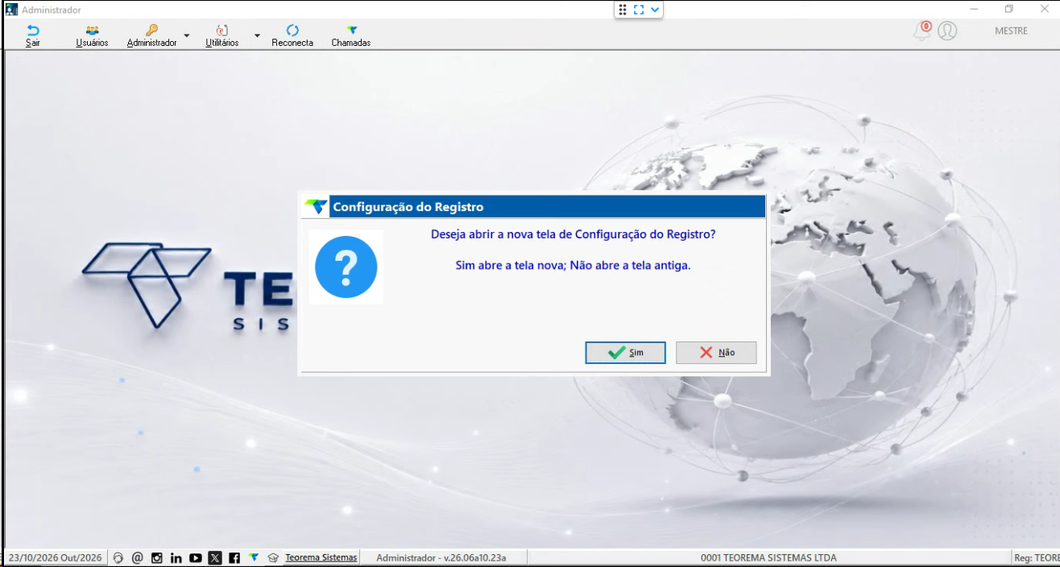1060x567 pixels.
Task: Click the MESTRE user name label
Action: tap(1012, 31)
